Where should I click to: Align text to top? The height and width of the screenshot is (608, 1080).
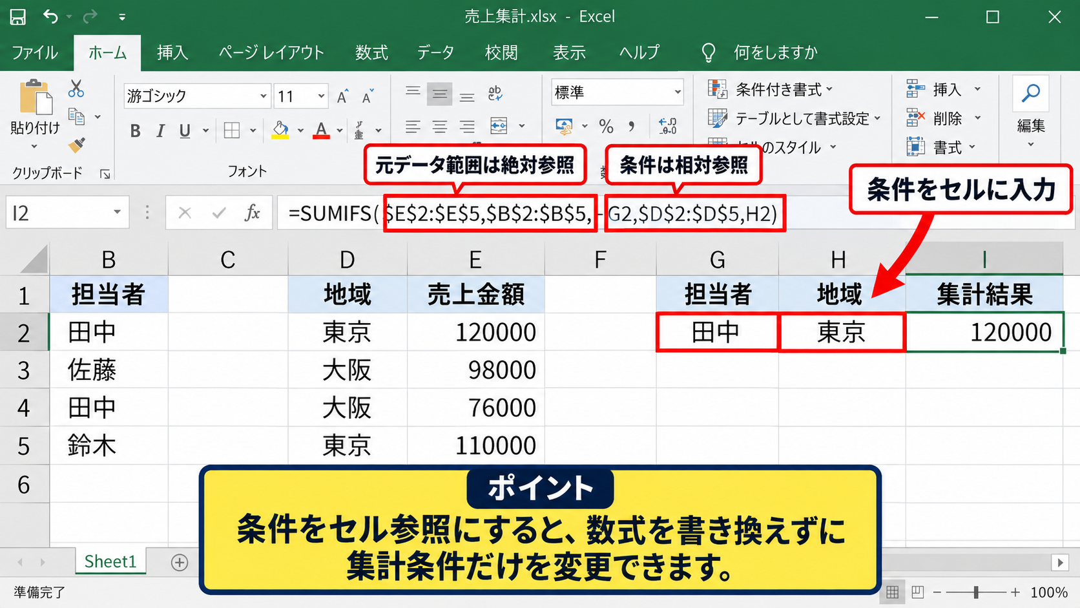[413, 92]
